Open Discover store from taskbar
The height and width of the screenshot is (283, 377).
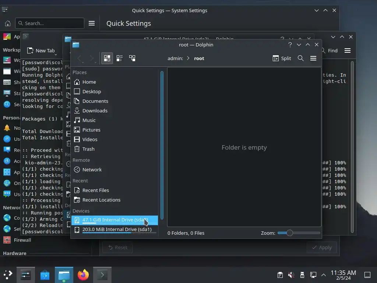pyautogui.click(x=45, y=275)
